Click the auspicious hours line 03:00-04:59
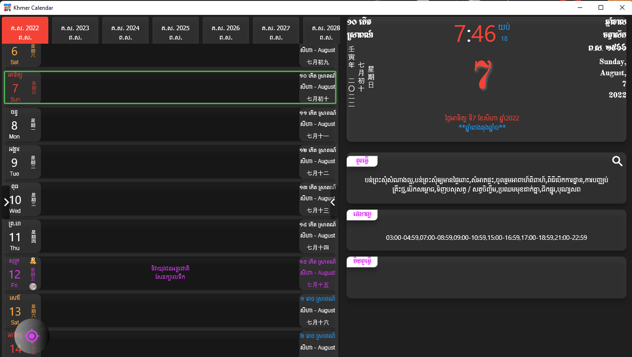632x357 pixels. pos(487,238)
